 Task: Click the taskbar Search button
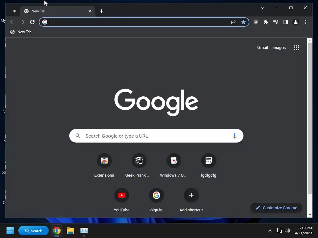click(x=34, y=231)
